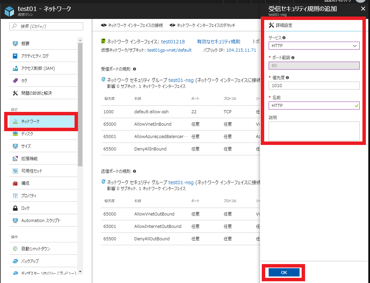
Task: Click the disabled ポート範囲 field showing 80
Action: [314, 65]
